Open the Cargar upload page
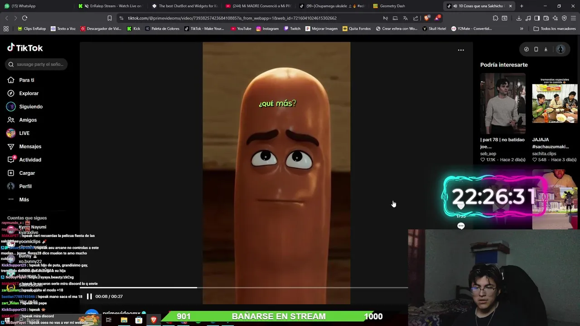 21,173
